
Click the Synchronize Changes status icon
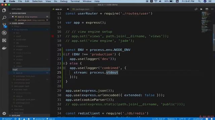coord(15,119)
